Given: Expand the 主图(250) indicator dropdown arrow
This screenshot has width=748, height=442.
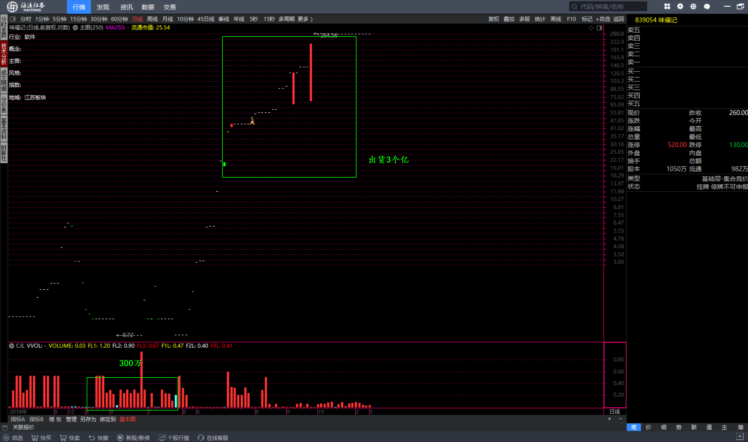Looking at the screenshot, I should (x=75, y=28).
